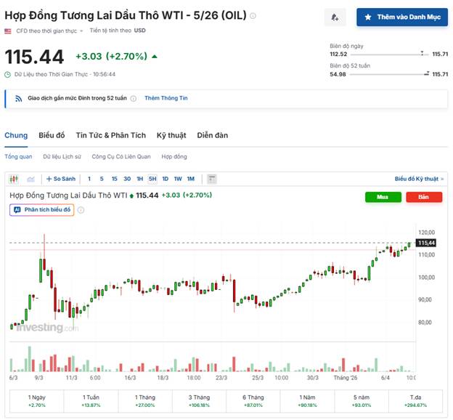
Task: Select the Chung tab
Action: coord(16,135)
